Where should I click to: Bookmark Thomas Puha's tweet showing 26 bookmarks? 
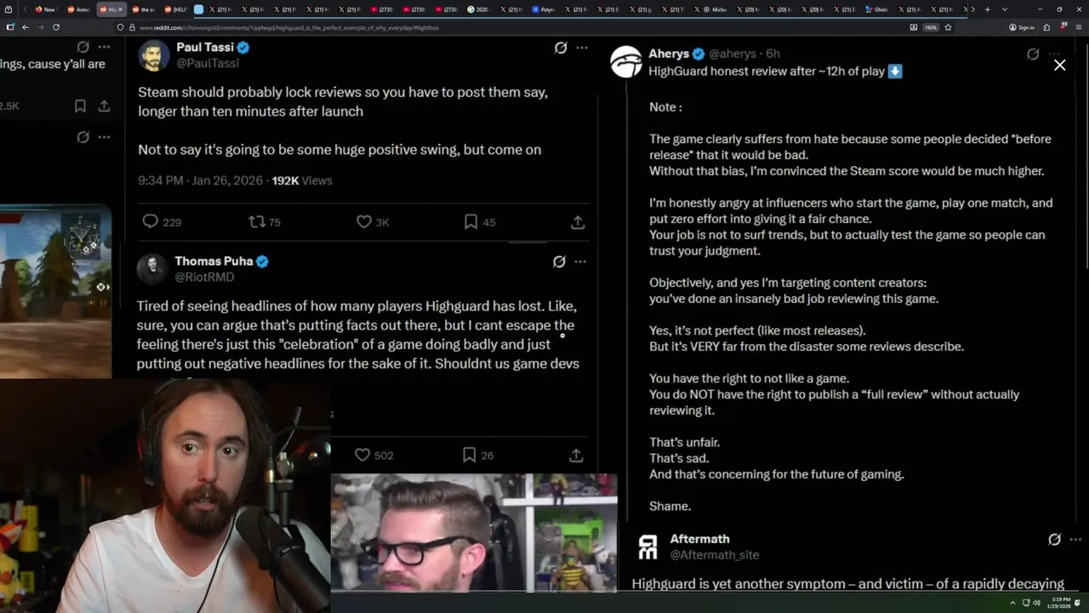click(x=478, y=455)
